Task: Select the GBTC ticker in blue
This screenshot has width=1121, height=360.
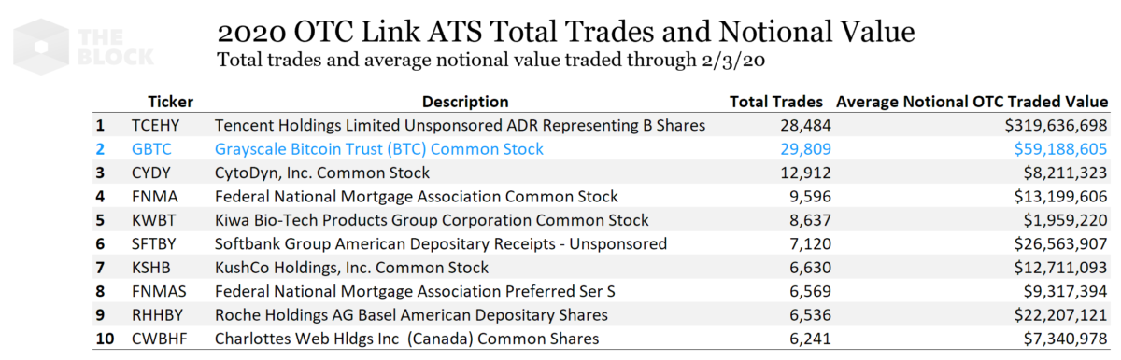Action: [x=153, y=148]
